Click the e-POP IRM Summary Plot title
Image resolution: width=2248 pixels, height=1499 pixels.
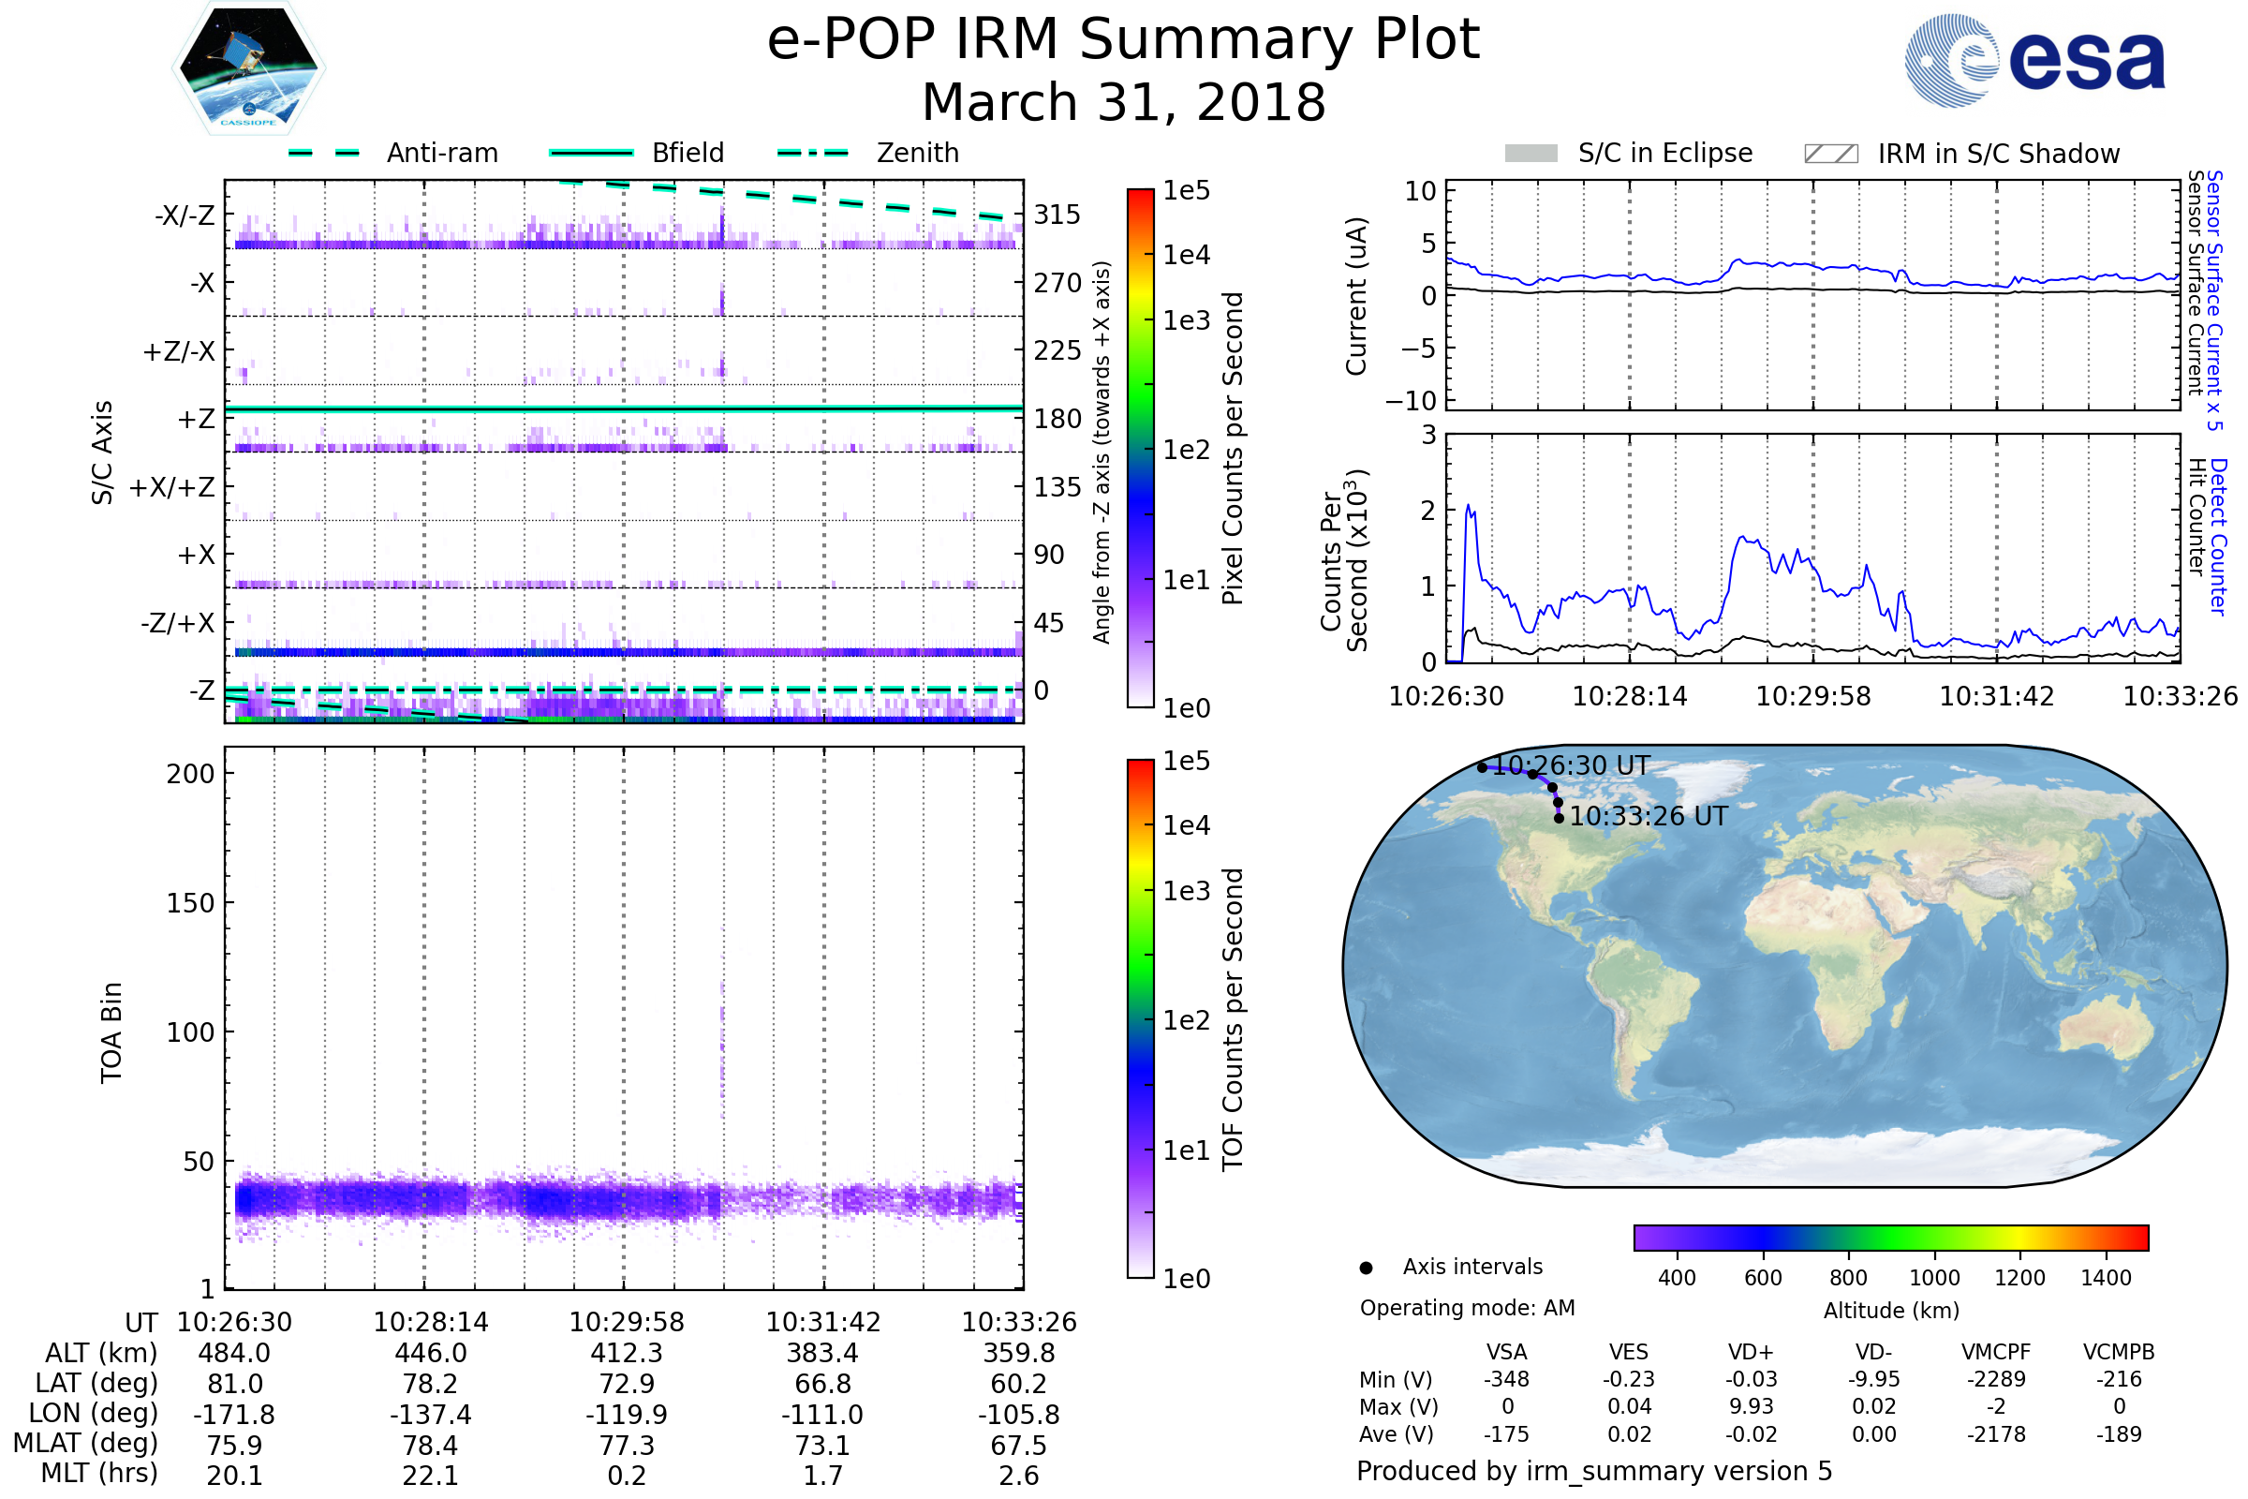pyautogui.click(x=1123, y=40)
